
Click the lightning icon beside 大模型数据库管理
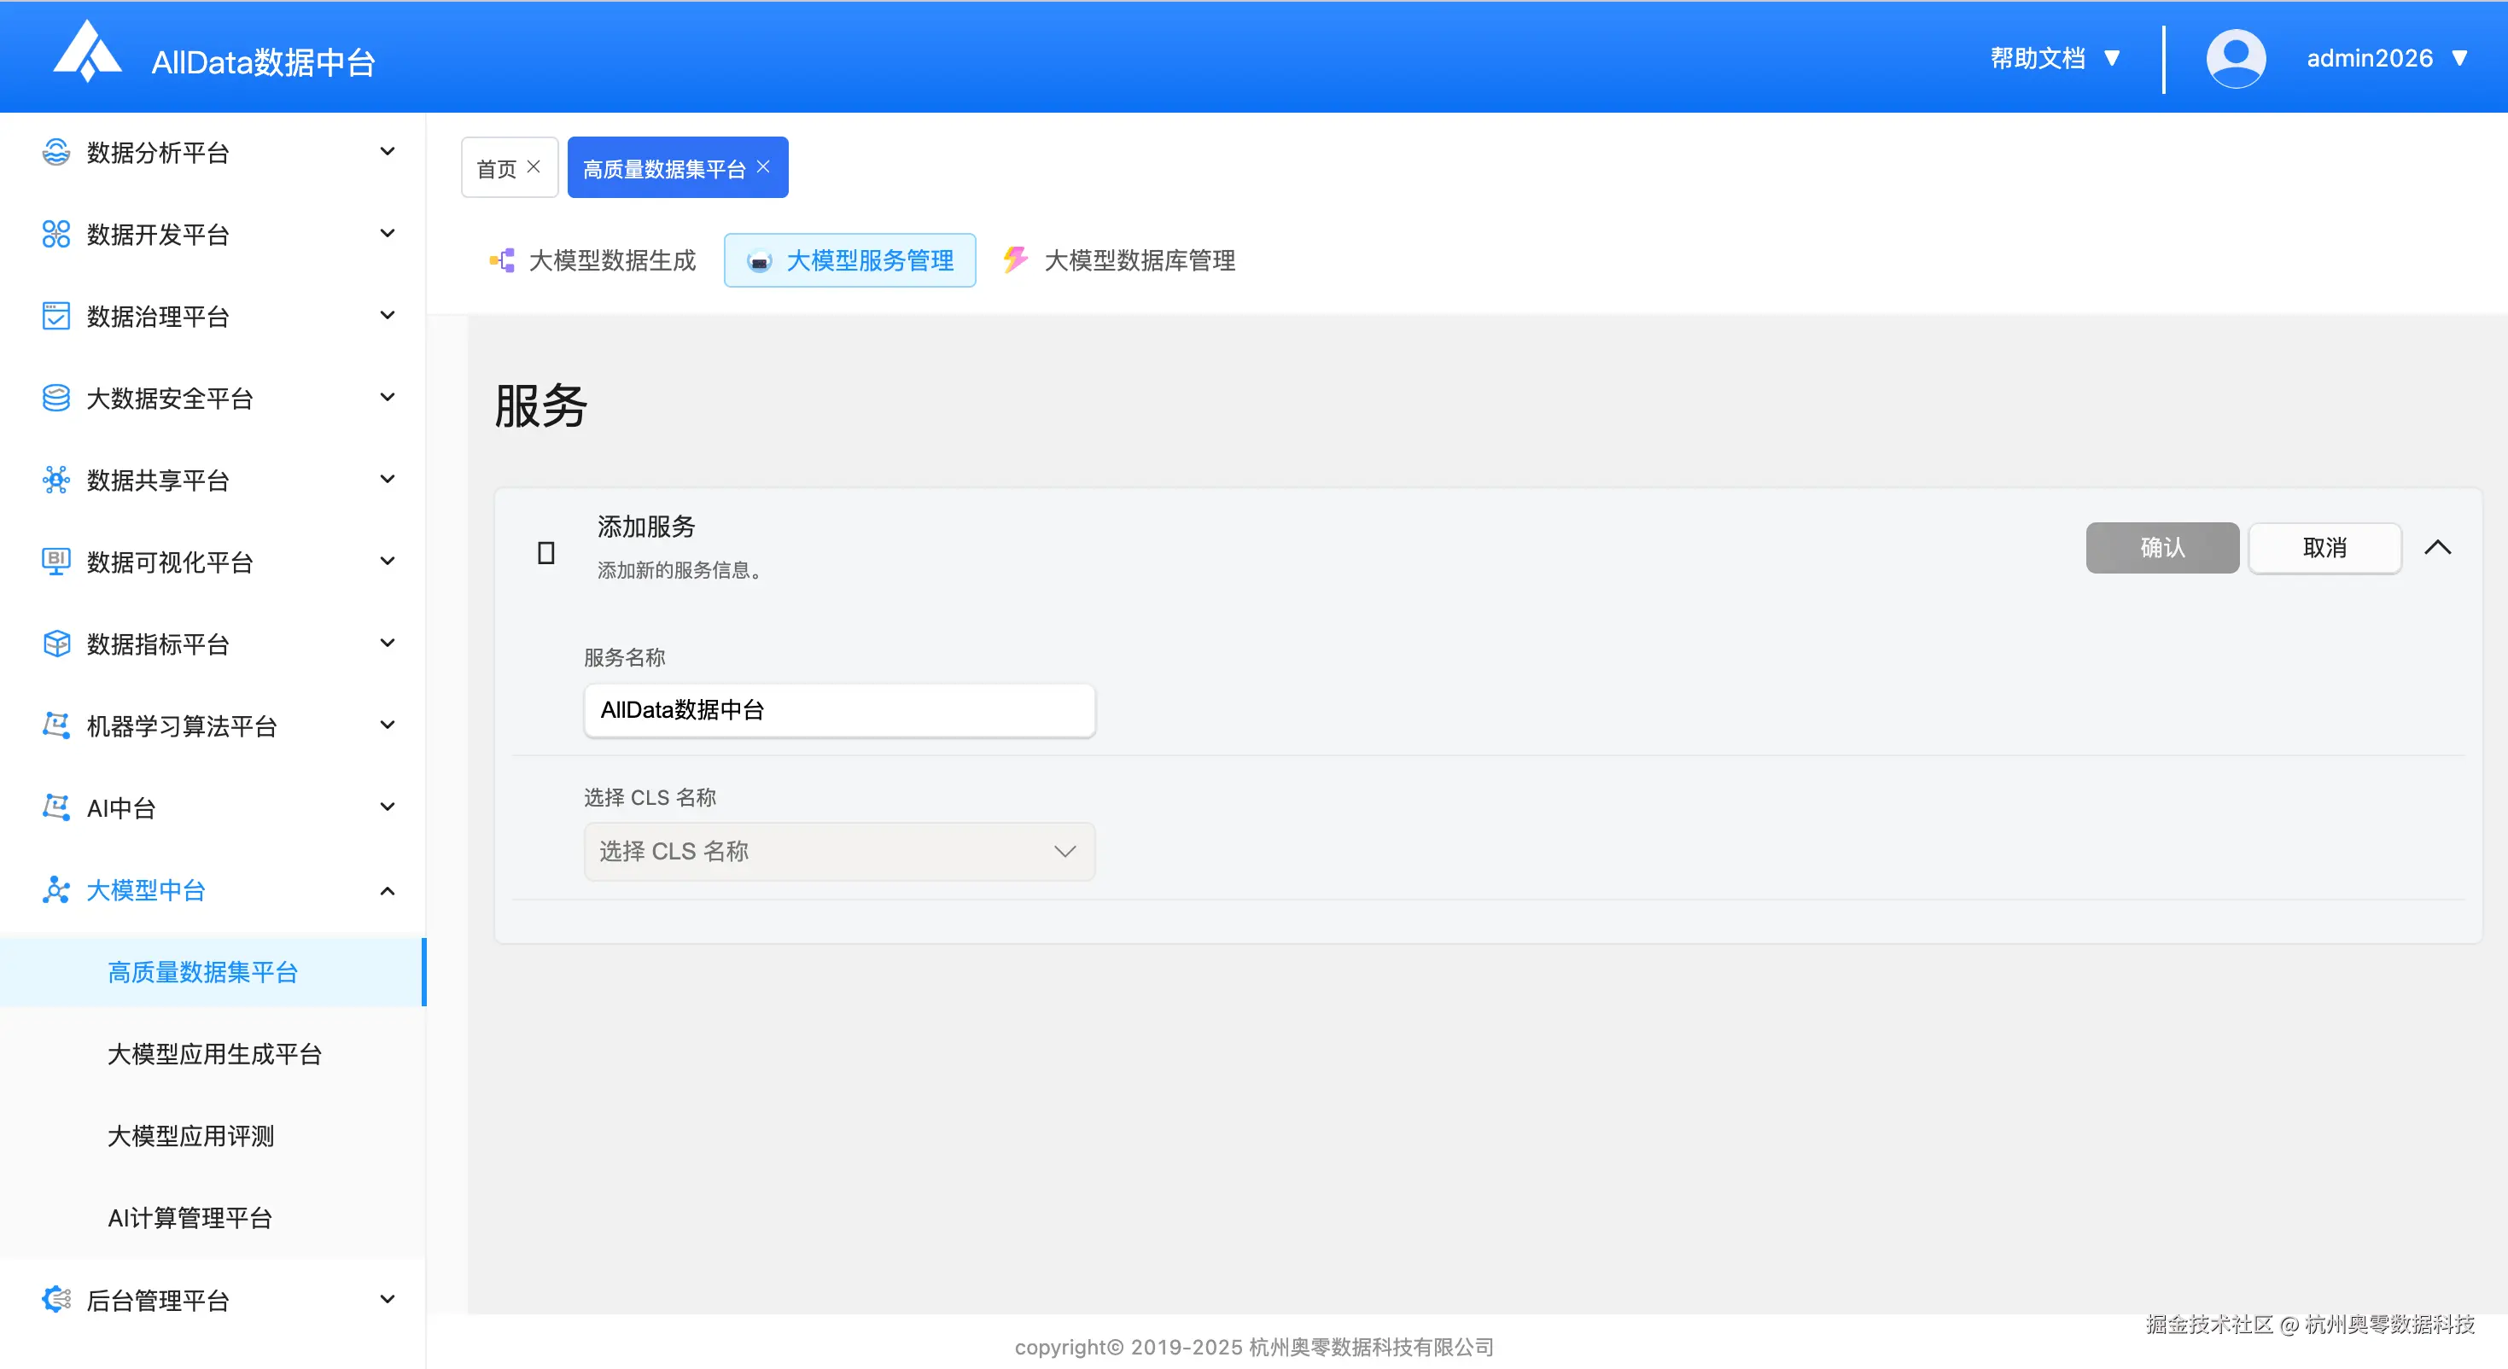click(x=1016, y=259)
